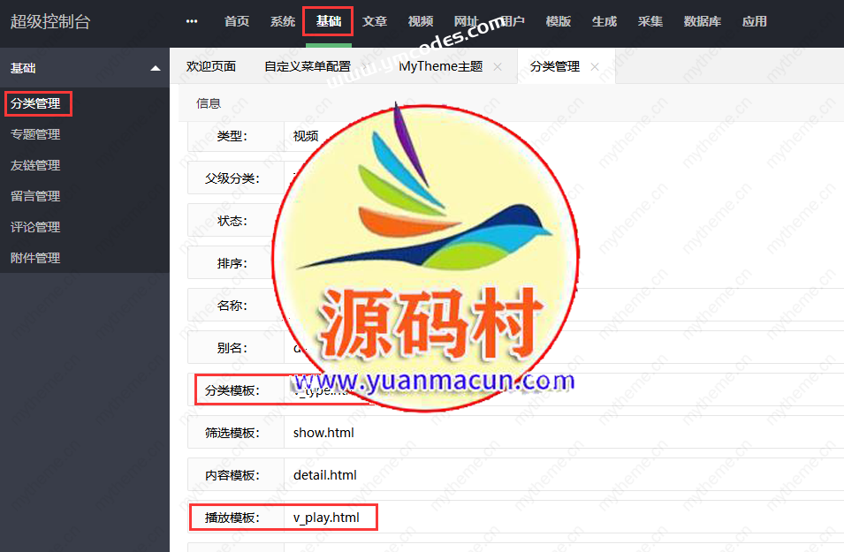
Task: Click the 筛选模板 field containing show.html
Action: [x=557, y=433]
